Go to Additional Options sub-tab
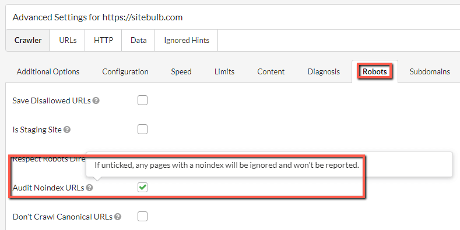This screenshot has width=460, height=230. (48, 71)
